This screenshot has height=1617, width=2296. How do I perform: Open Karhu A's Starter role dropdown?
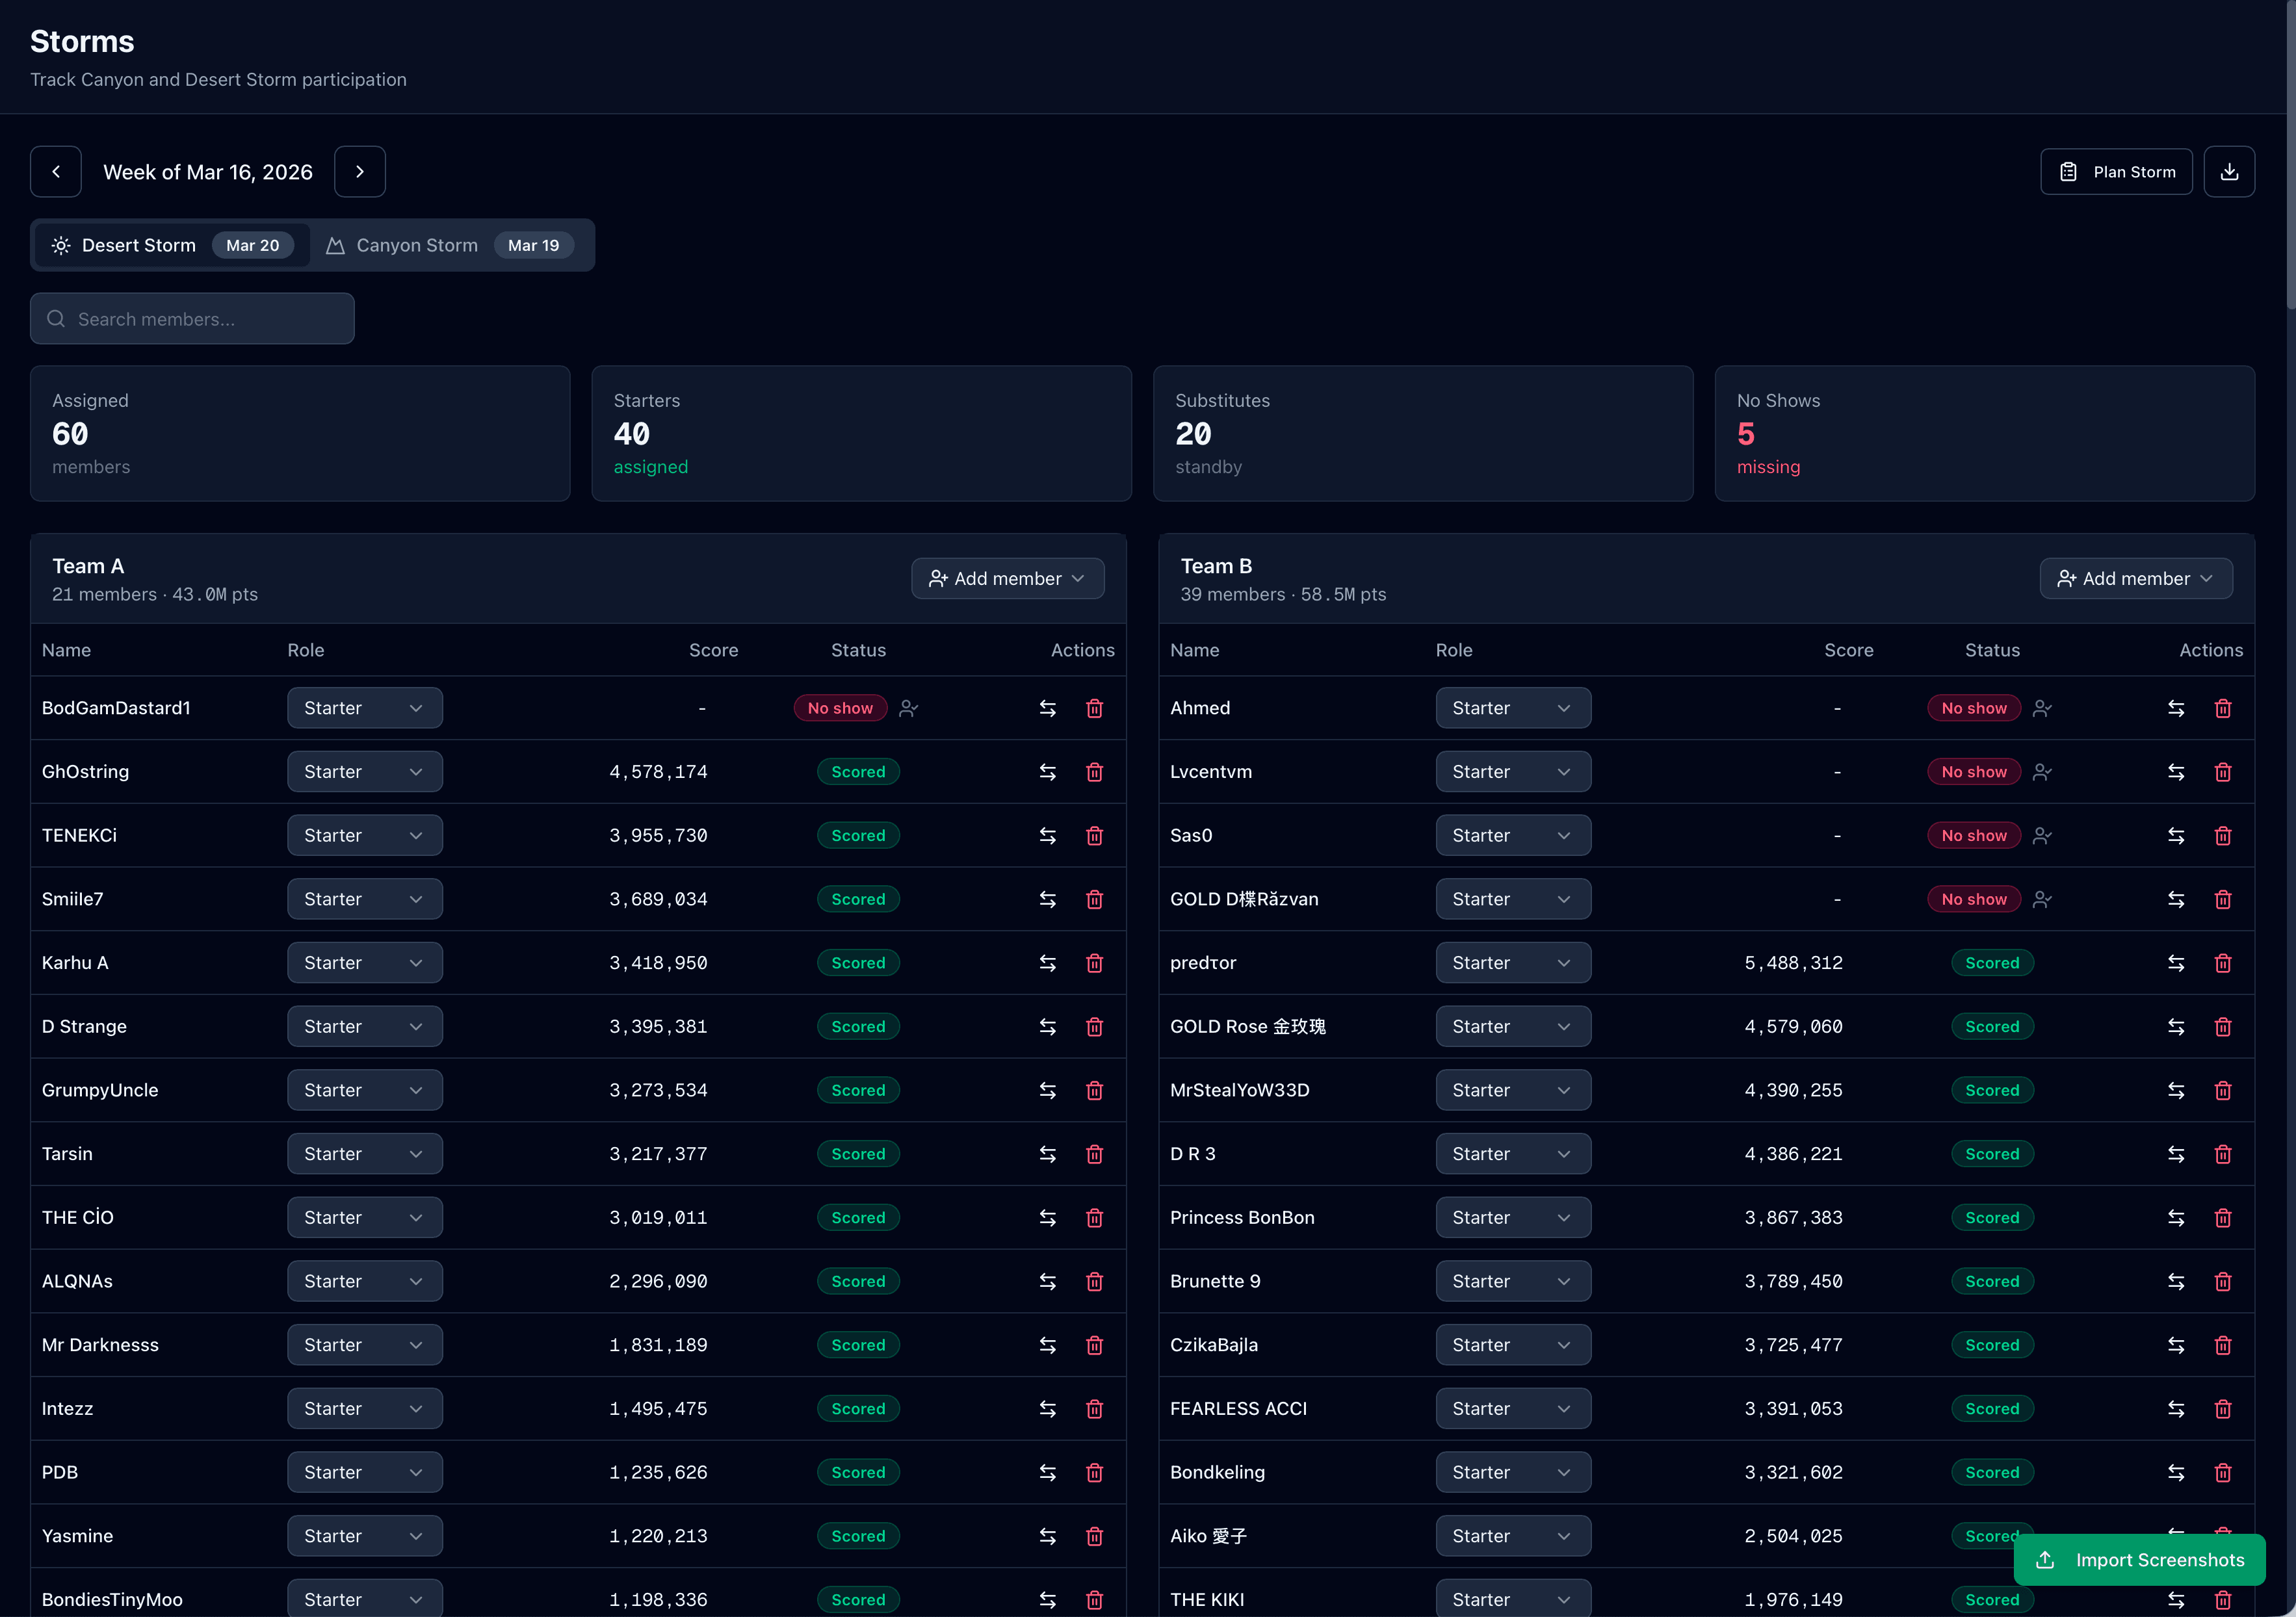(364, 962)
